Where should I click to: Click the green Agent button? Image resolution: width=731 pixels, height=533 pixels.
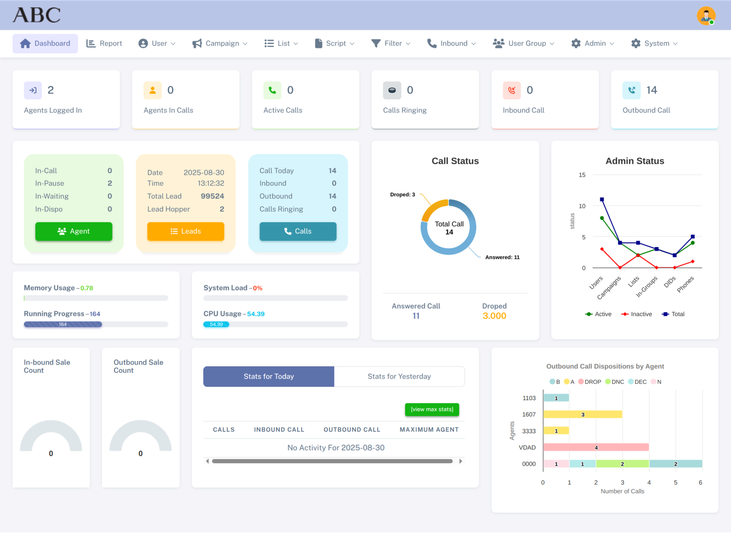(x=74, y=231)
